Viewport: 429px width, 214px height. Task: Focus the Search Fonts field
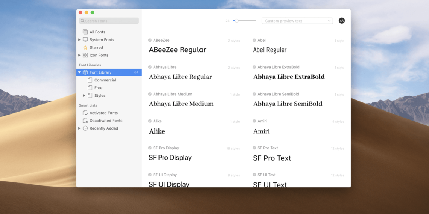click(109, 21)
